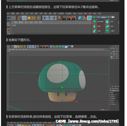Click the 角度 value field
Image resolution: width=127 pixels, height=126 pixels.
(x=117, y=95)
